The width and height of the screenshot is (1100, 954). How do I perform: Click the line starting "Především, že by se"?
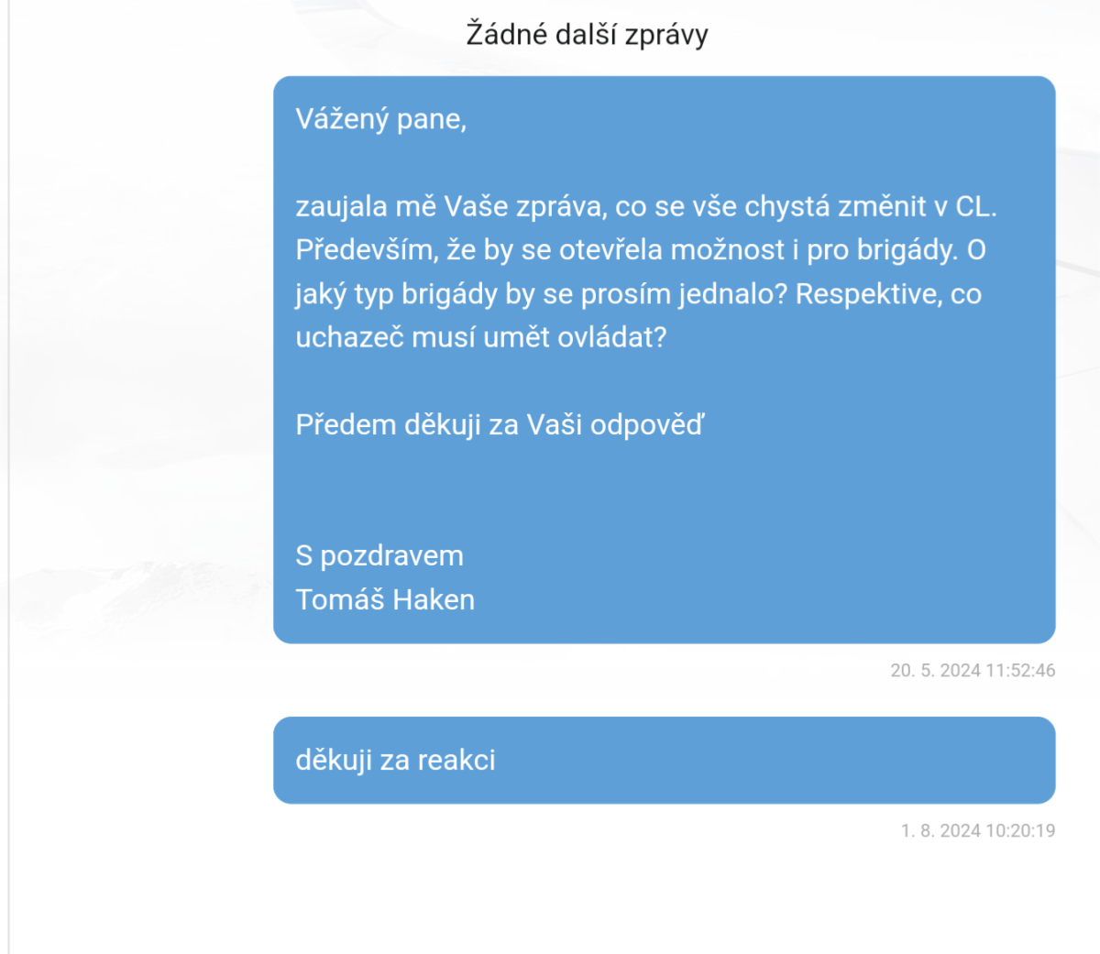[x=641, y=250]
